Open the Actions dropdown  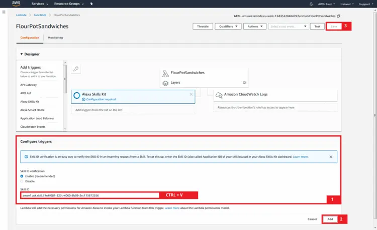(255, 27)
